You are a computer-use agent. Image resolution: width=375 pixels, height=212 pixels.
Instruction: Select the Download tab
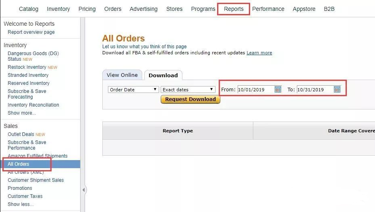163,75
